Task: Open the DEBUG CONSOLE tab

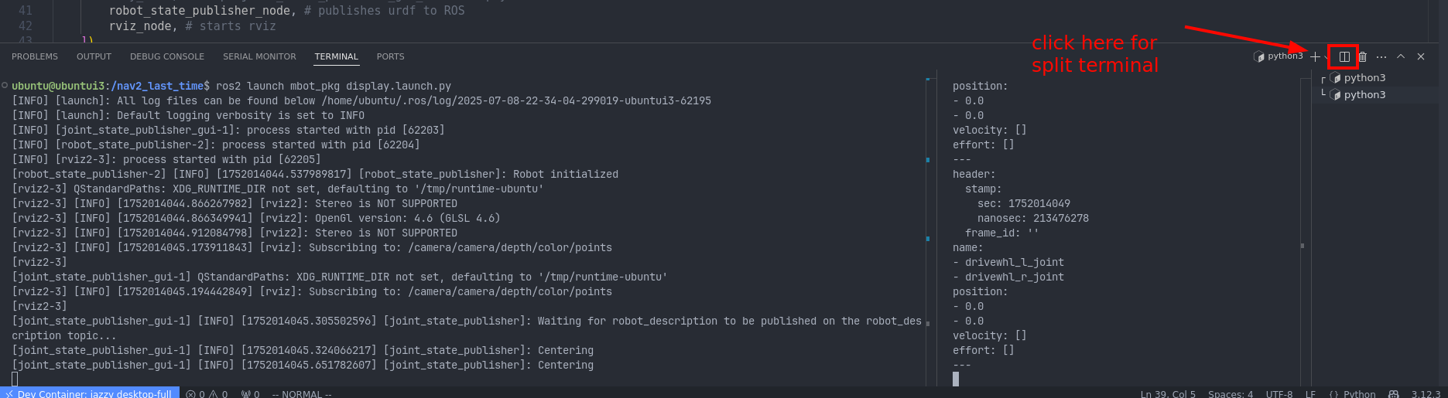Action: [167, 56]
